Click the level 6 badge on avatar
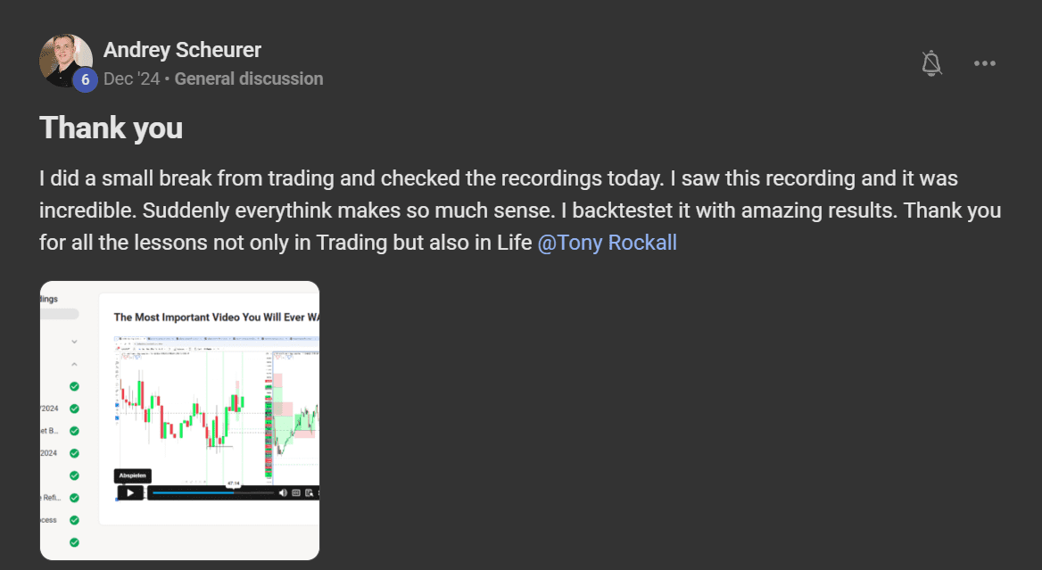Screen dimensions: 1042x570 pyautogui.click(x=85, y=80)
